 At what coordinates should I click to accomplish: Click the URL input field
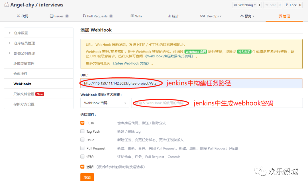[192, 83]
